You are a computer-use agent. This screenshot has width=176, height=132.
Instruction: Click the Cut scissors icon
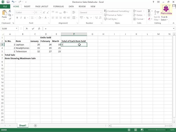click(x=10, y=11)
